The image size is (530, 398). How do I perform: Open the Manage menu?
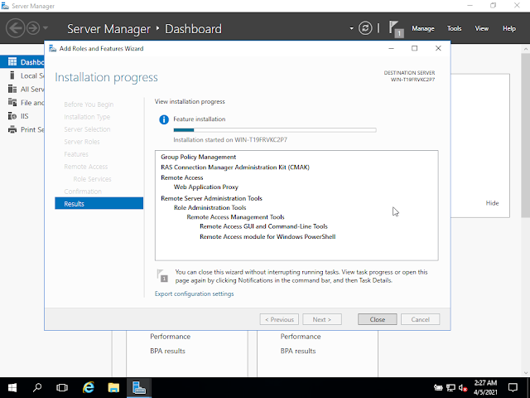[x=423, y=28]
